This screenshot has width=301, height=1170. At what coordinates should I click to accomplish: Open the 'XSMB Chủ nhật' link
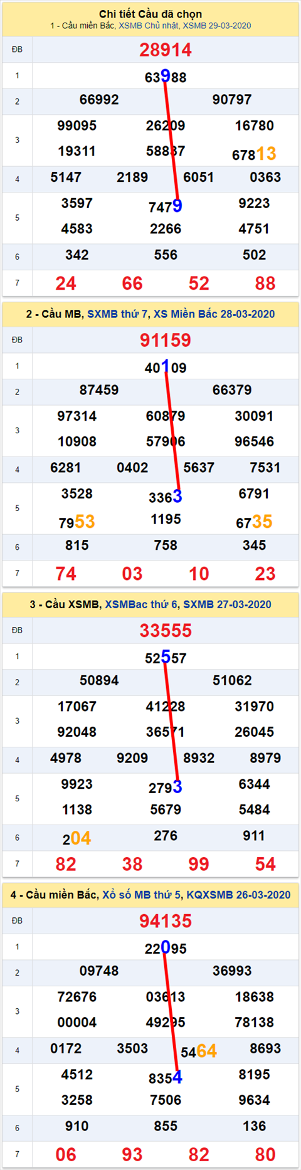(x=149, y=26)
